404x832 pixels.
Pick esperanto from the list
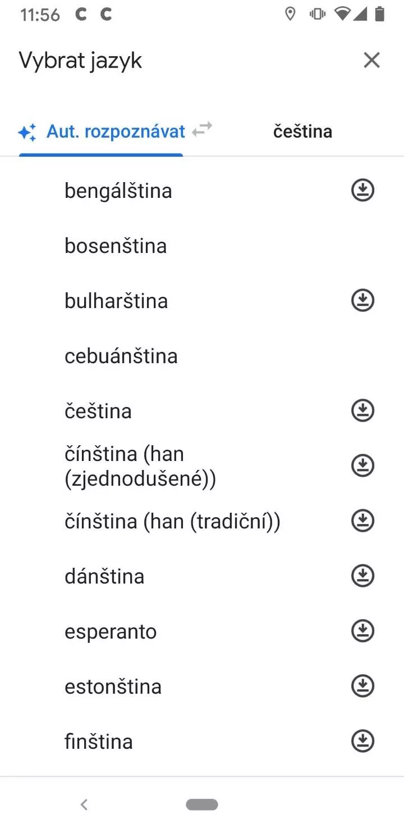(111, 631)
